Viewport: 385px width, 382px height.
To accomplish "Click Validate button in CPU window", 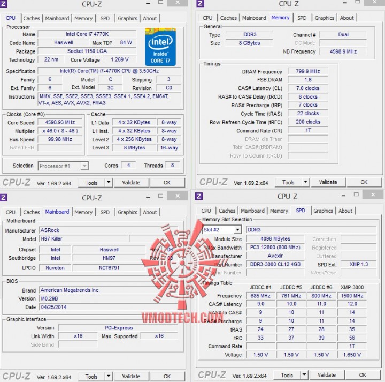I will point(131,183).
